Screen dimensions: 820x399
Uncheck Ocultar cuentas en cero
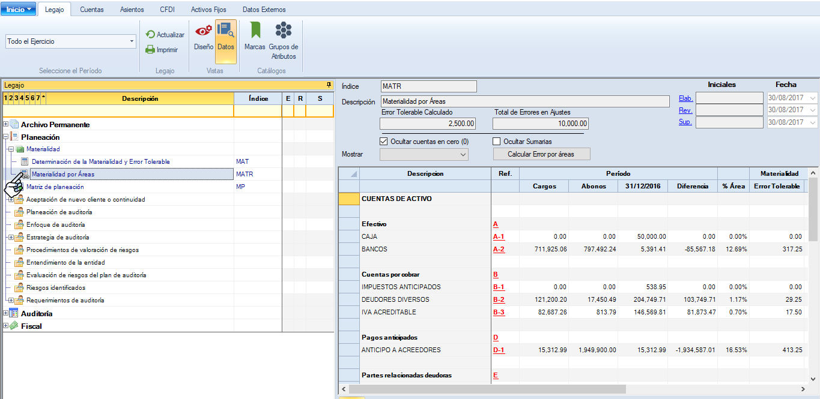tap(384, 142)
